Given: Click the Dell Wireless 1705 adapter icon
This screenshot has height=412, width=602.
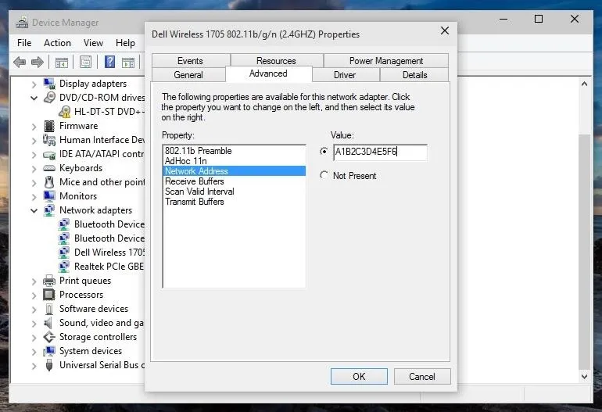Looking at the screenshot, I should (64, 253).
